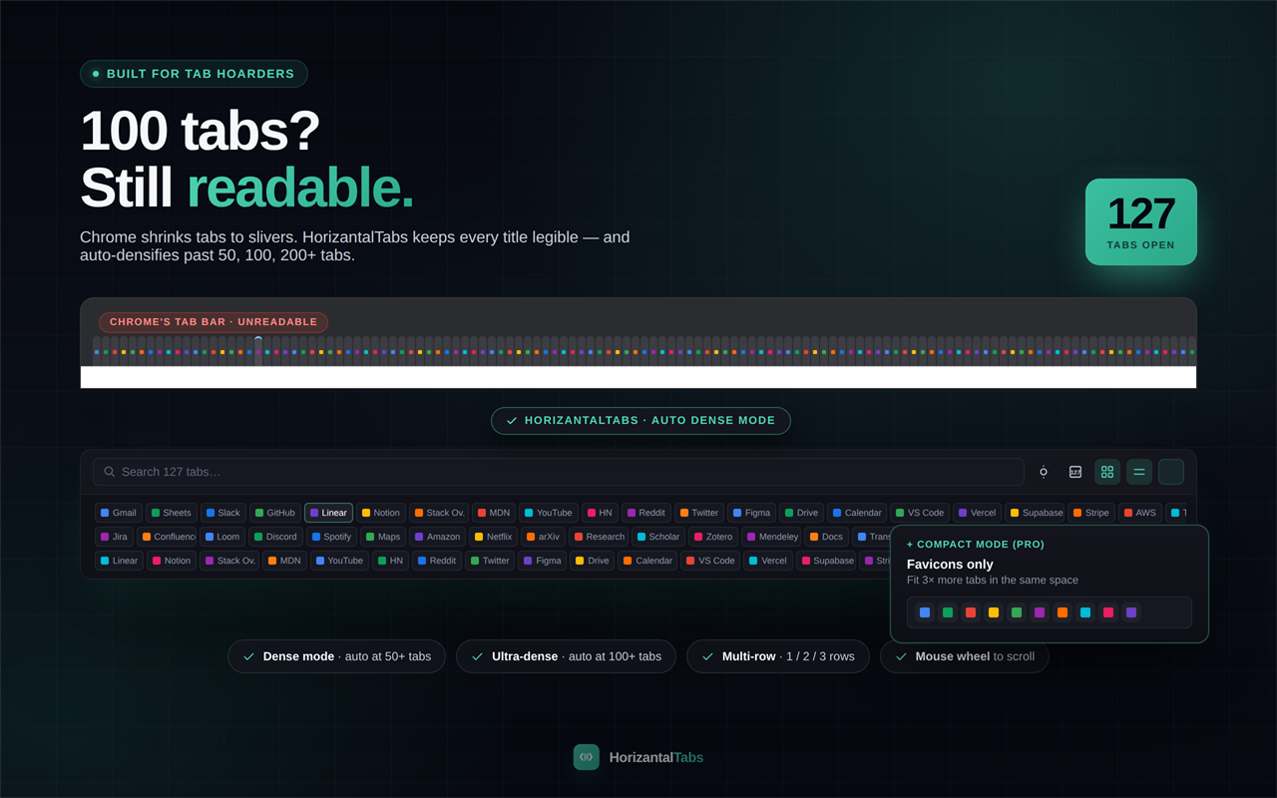Select the raised active tab in Chrome's tab bar
The image size is (1277, 798).
click(258, 351)
